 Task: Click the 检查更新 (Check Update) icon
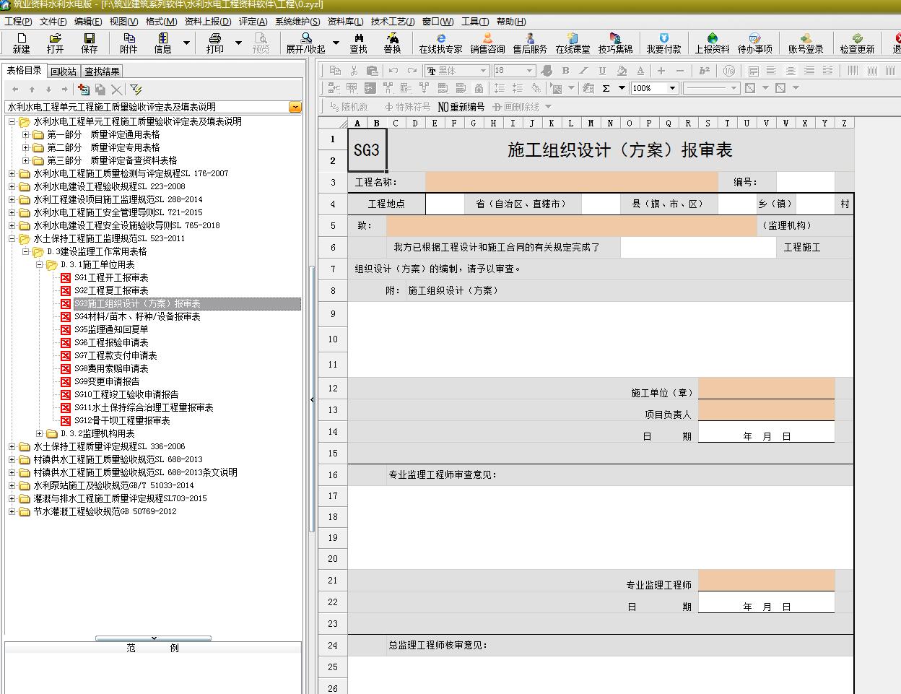tap(857, 43)
